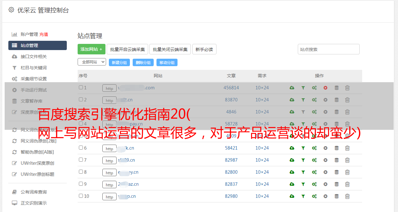Open database icon in row 10
Image resolution: width=398 pixels, height=212 pixels.
click(336, 196)
